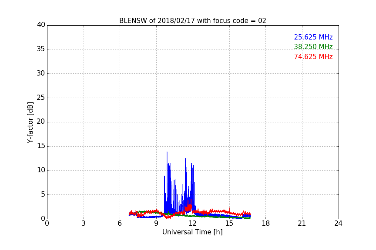Click the x-axis tick value 12
376x250 pixels.
[193, 224]
